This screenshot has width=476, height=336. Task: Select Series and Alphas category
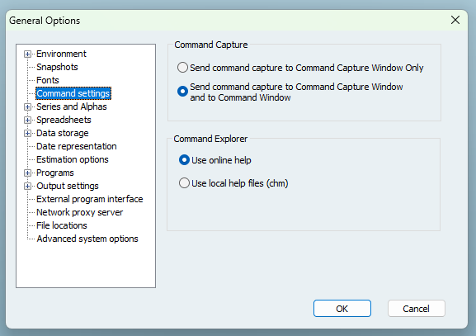click(72, 106)
